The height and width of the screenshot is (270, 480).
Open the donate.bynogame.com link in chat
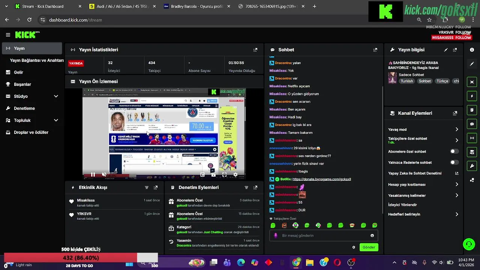[x=321, y=179]
